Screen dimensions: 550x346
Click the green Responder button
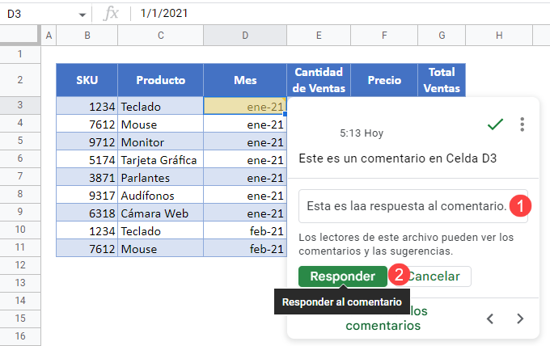(x=343, y=276)
